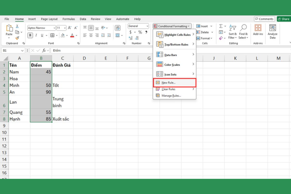Viewport: 291px width, 194px height.
Task: Click the Comma Style icon
Action: (146, 32)
